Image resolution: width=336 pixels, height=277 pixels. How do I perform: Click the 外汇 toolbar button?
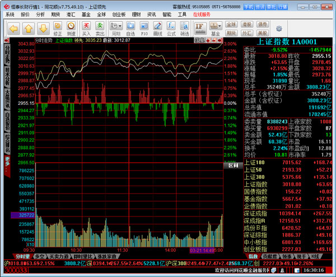[247, 33]
